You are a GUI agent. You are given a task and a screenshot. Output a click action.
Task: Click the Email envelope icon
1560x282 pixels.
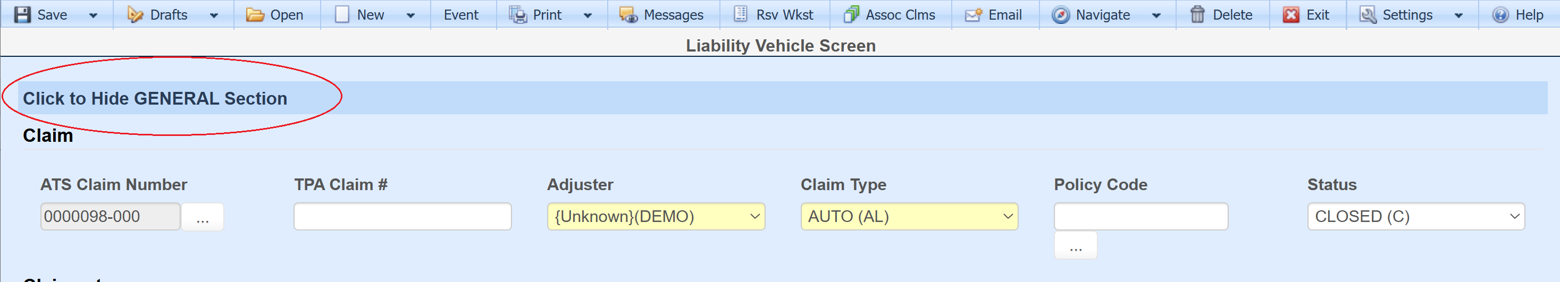click(973, 14)
